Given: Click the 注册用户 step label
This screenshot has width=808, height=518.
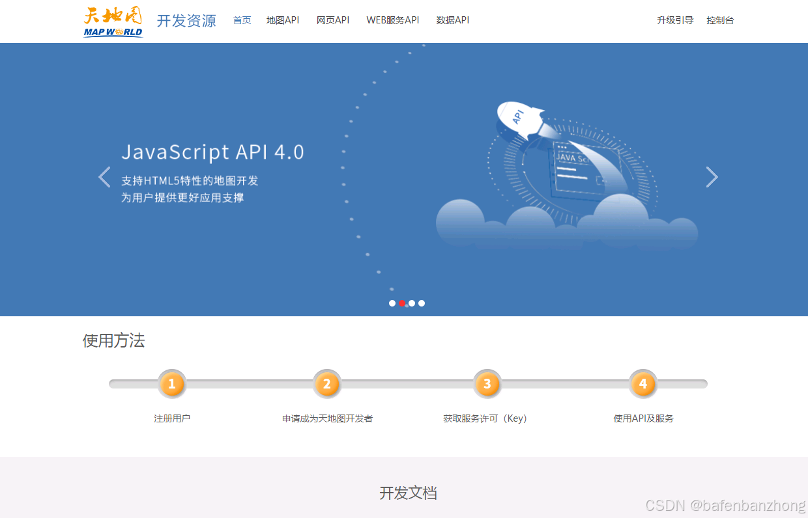Looking at the screenshot, I should coord(172,418).
